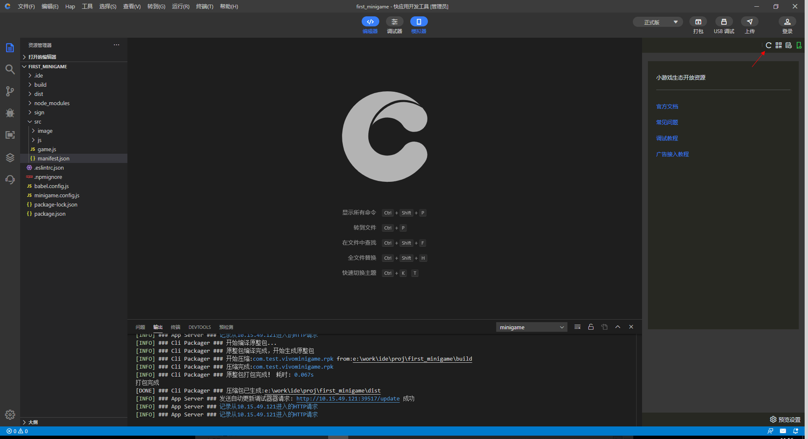
Task: Click the green phone connected icon
Action: click(799, 45)
